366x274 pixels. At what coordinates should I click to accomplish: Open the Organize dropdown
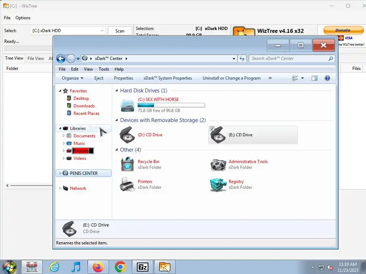tap(73, 78)
